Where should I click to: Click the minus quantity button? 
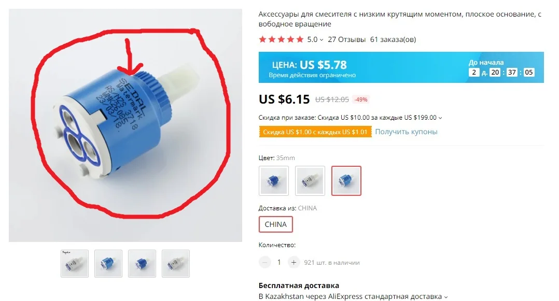[264, 263]
